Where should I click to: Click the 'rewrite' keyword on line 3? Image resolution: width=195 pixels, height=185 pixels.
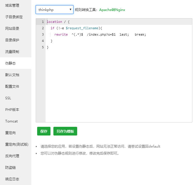61,34
